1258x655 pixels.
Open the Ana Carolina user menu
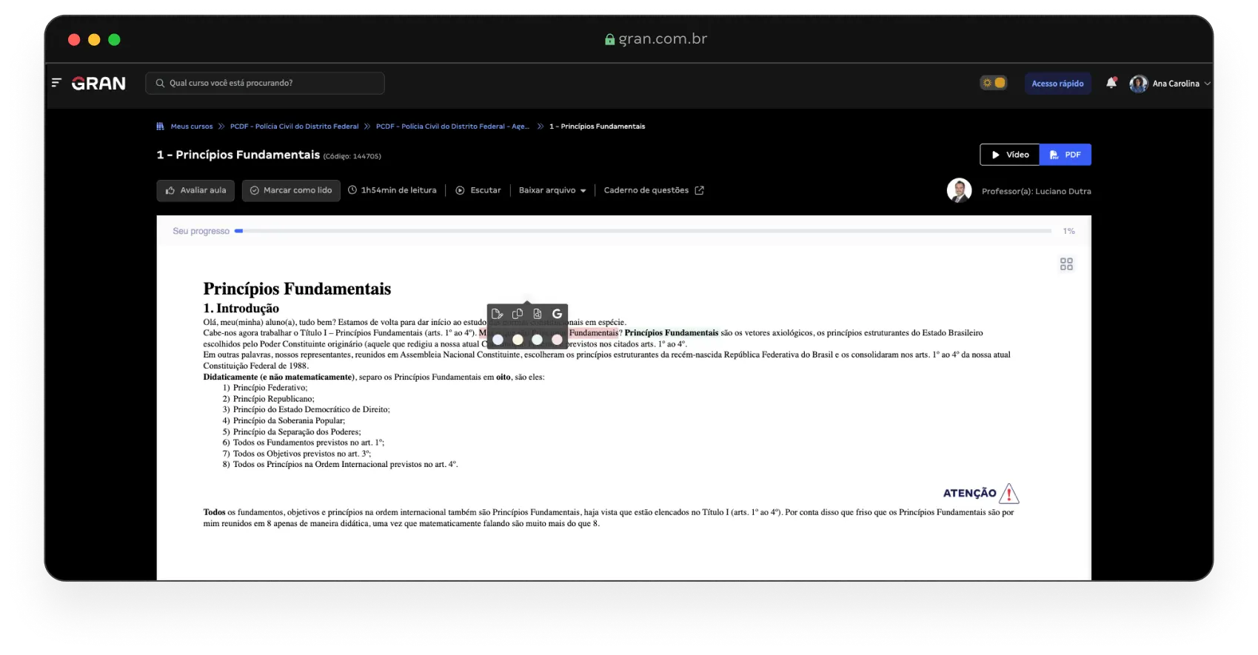(x=1170, y=84)
